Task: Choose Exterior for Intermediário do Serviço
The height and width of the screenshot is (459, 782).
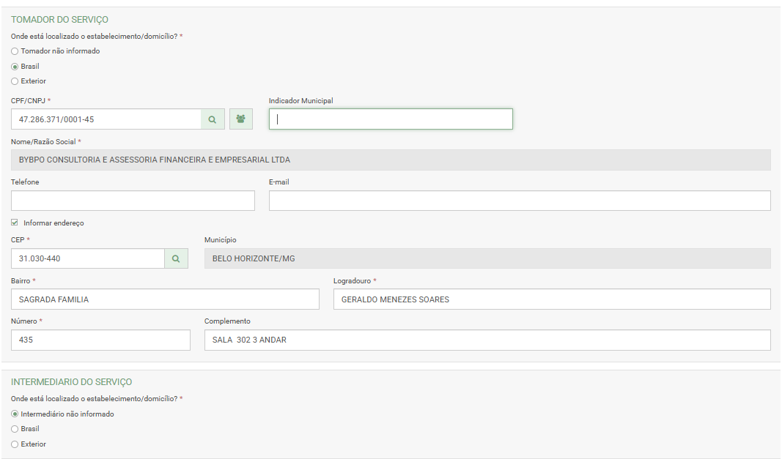Action: pyautogui.click(x=15, y=444)
